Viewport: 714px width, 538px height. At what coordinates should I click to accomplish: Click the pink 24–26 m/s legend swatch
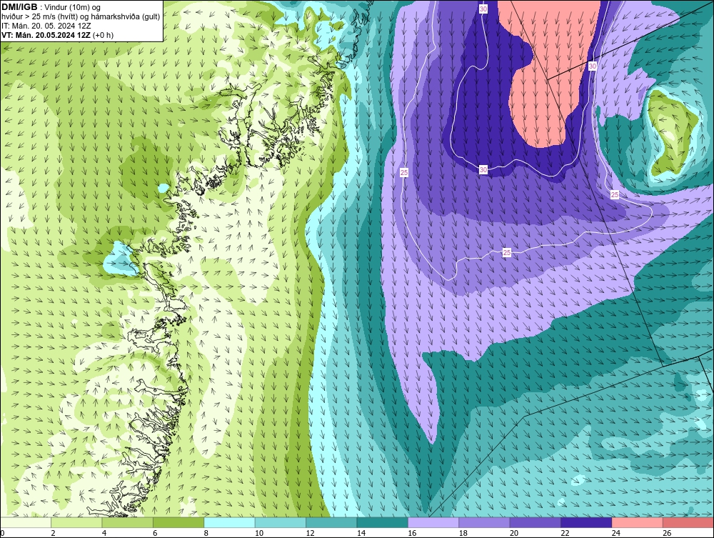click(638, 522)
